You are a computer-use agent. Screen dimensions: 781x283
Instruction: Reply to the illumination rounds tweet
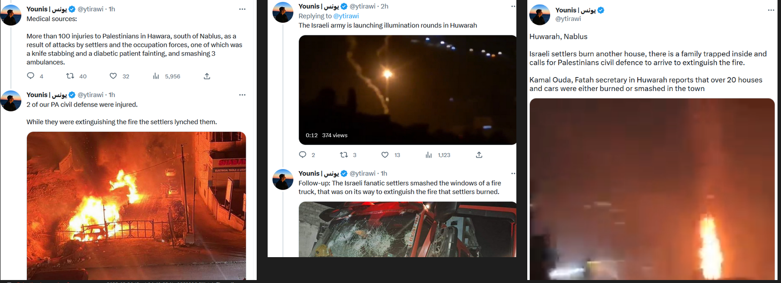[302, 155]
